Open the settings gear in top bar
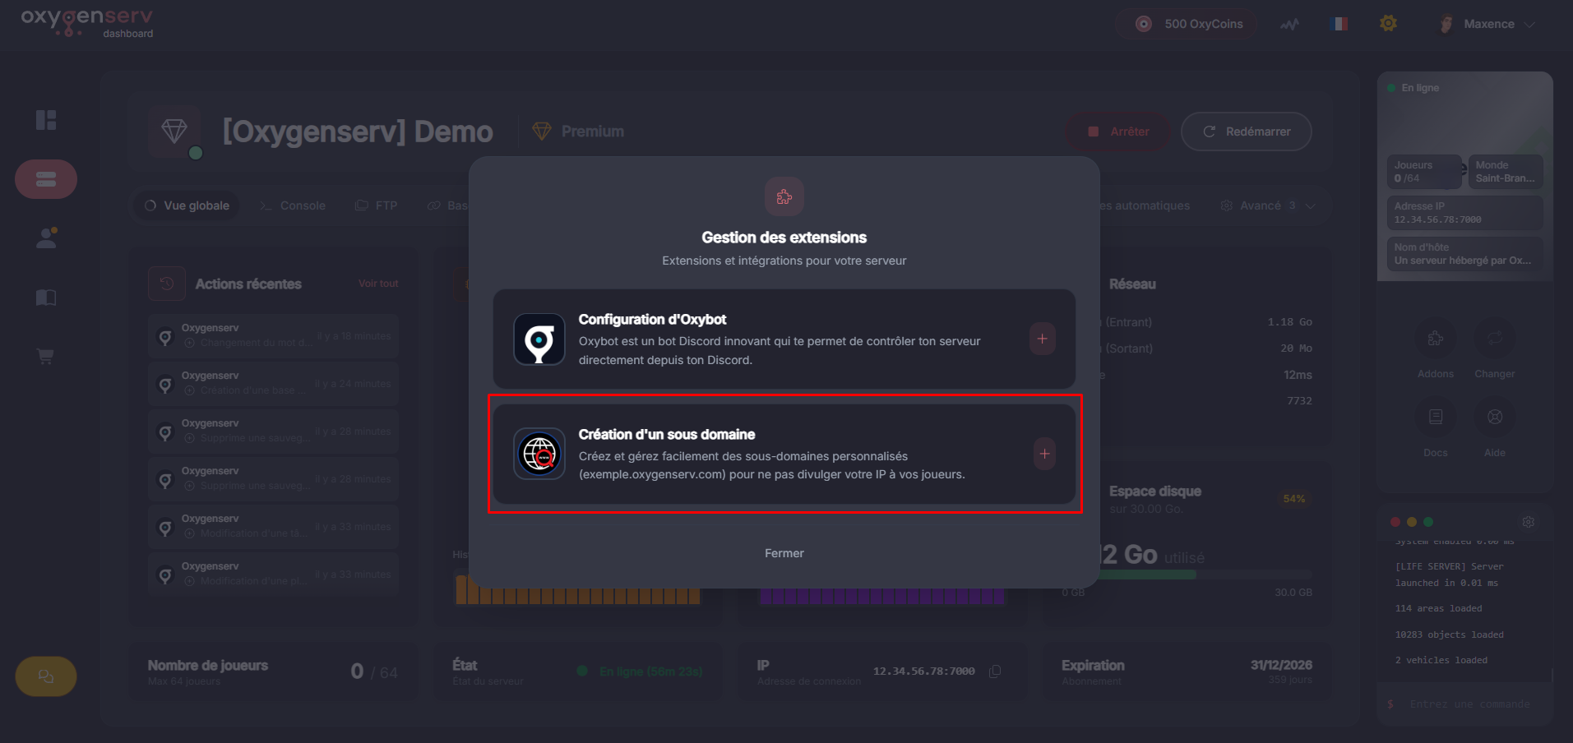Viewport: 1573px width, 743px height. click(1388, 24)
